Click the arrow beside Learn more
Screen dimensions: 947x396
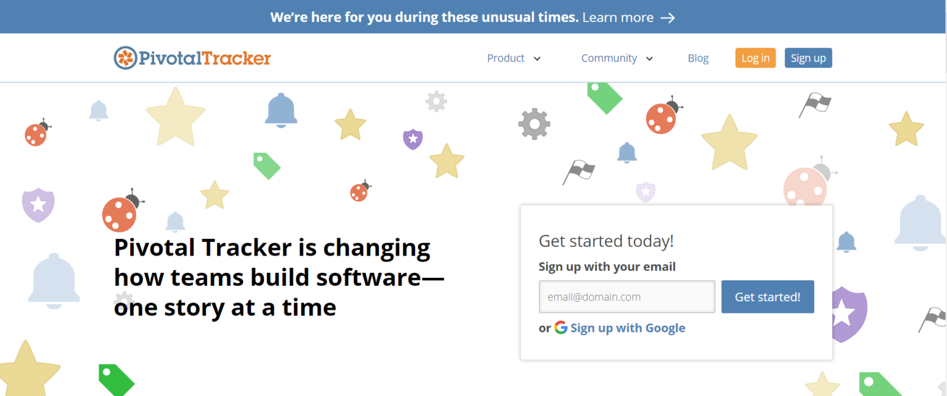point(668,18)
